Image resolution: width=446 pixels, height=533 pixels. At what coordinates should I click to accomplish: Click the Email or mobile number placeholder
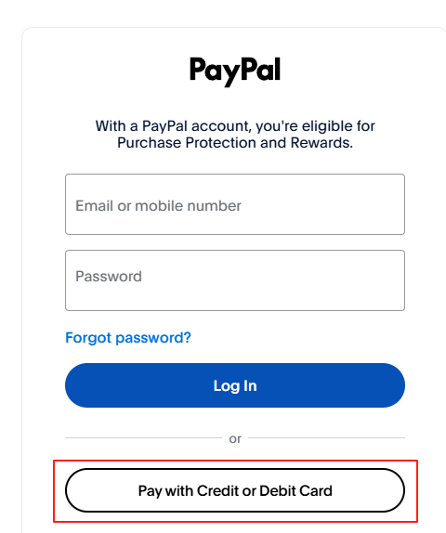158,205
